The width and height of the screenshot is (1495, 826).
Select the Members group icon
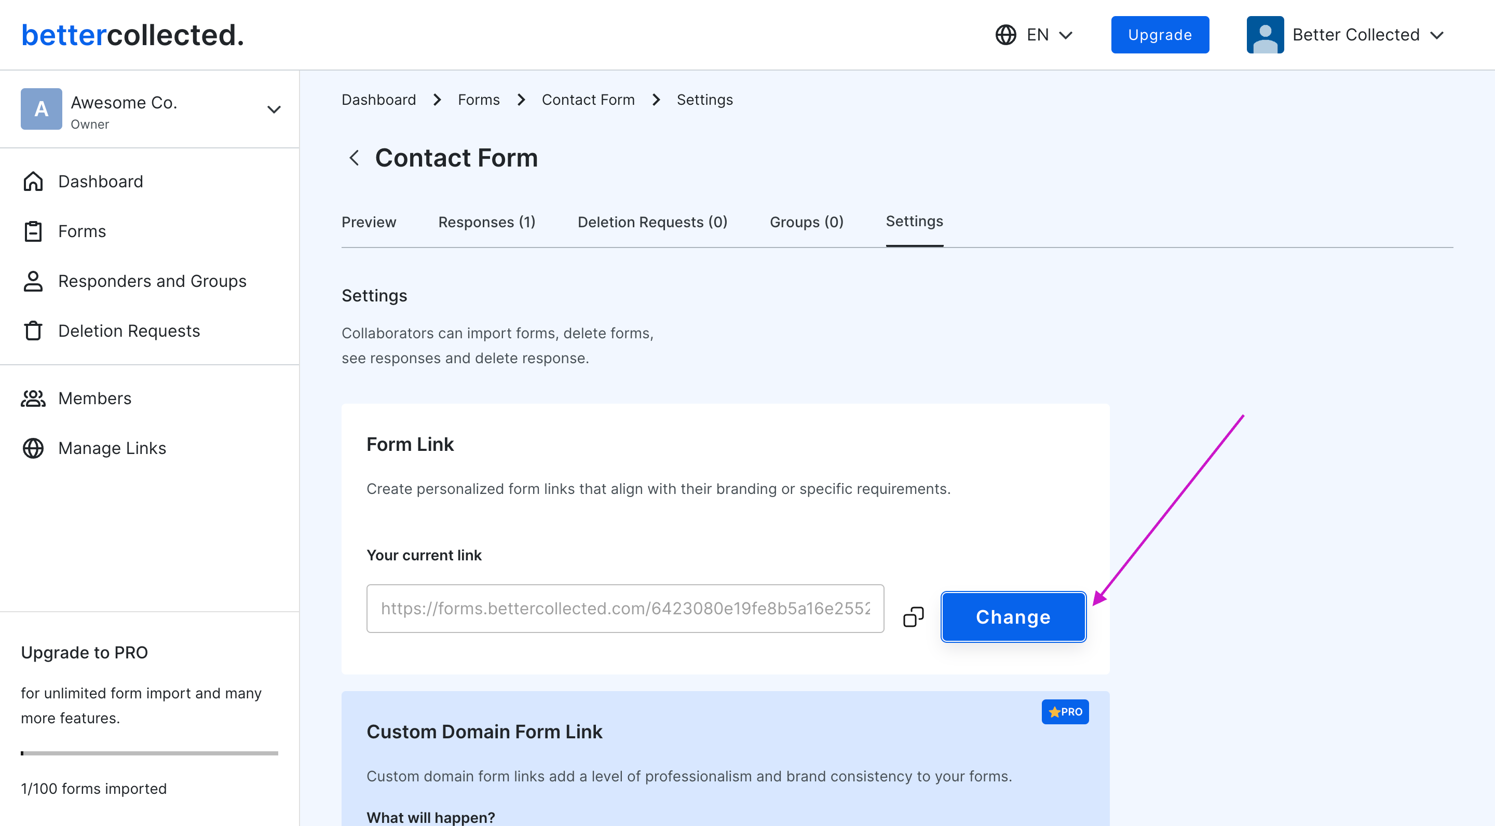click(x=33, y=398)
